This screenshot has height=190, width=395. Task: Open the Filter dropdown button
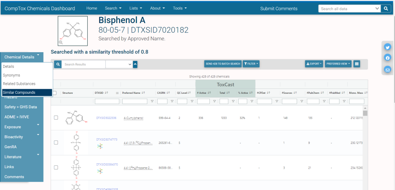coord(251,64)
